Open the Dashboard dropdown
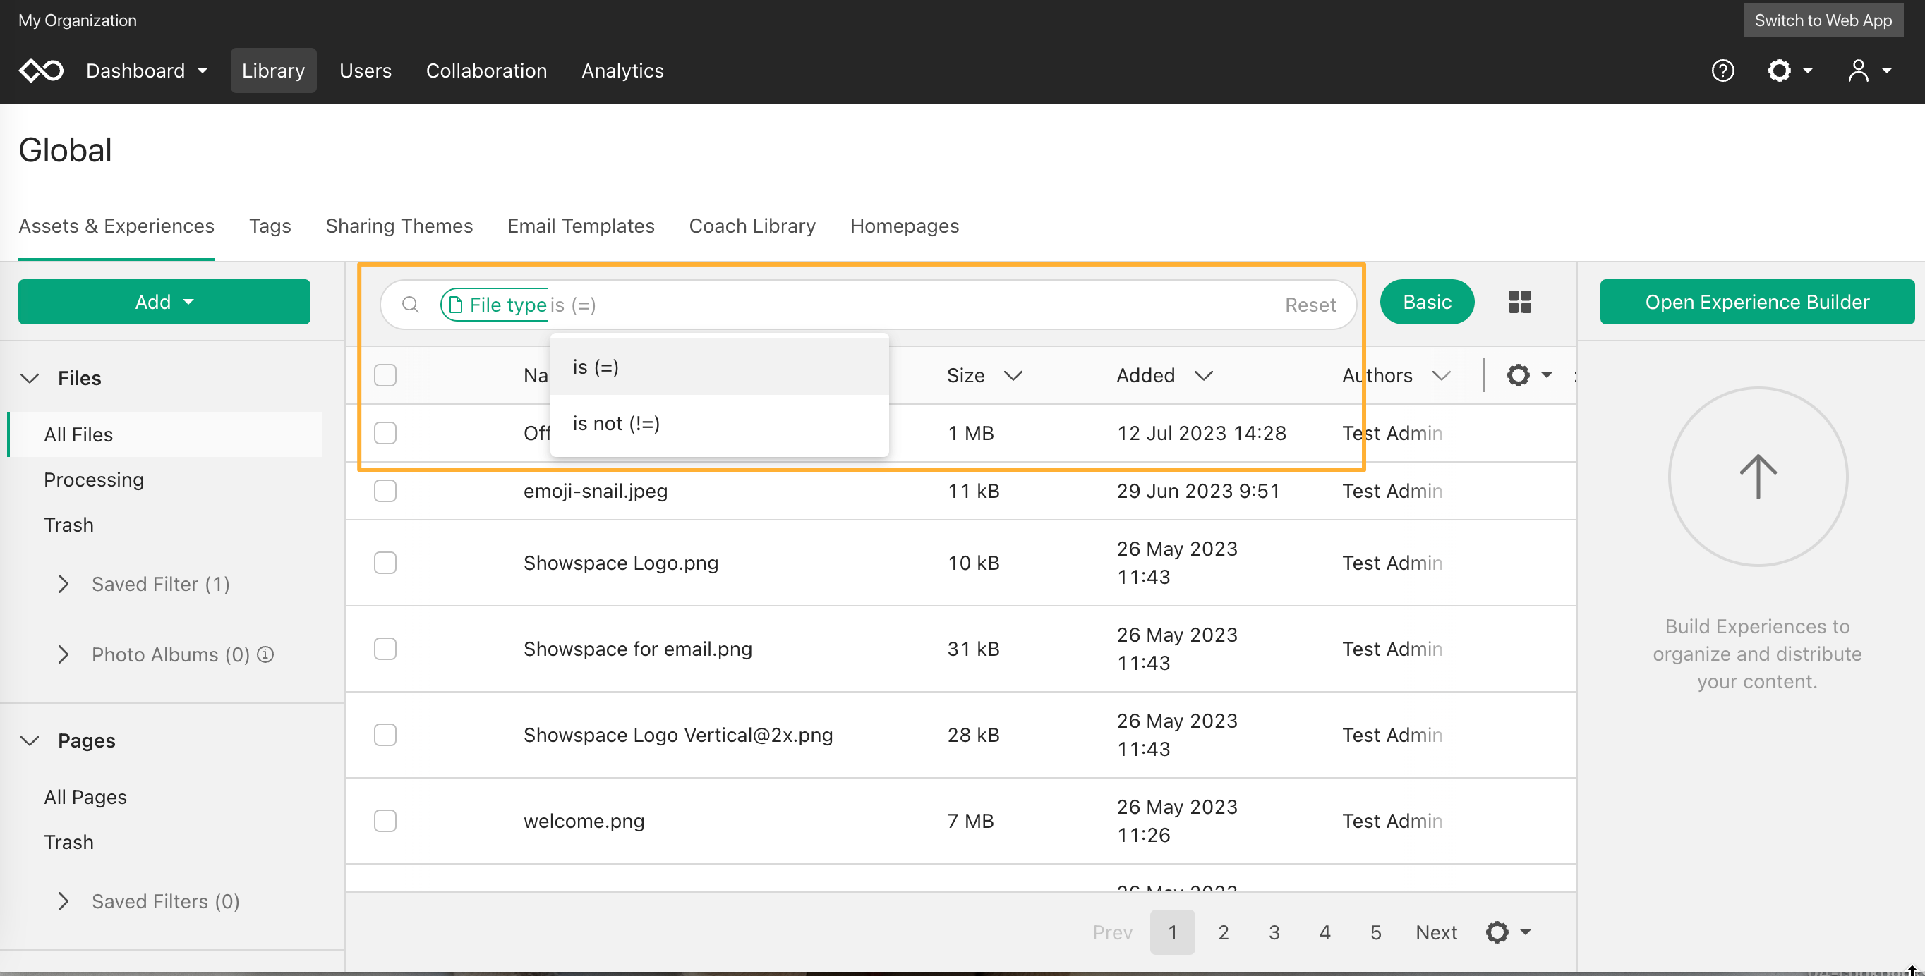The width and height of the screenshot is (1925, 976). coord(147,71)
